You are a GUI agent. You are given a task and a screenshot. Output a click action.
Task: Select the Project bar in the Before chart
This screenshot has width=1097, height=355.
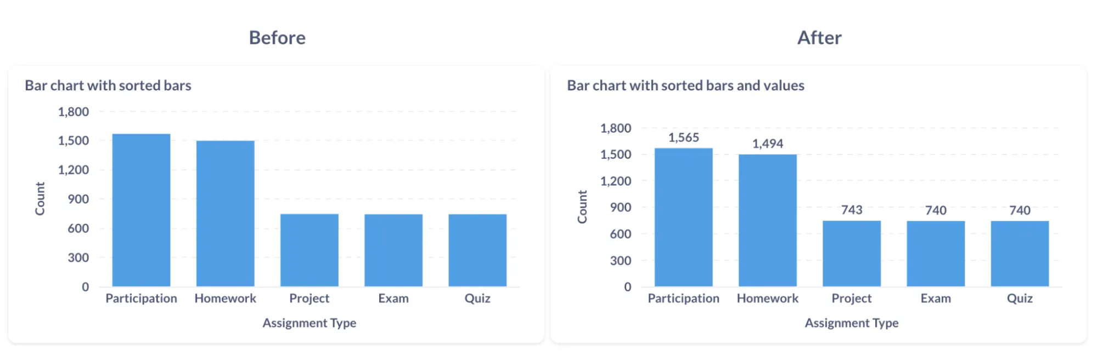tap(309, 250)
